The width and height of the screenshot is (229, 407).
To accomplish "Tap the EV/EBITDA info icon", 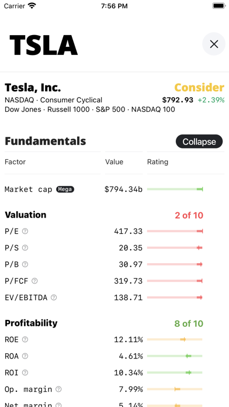I will tap(54, 298).
